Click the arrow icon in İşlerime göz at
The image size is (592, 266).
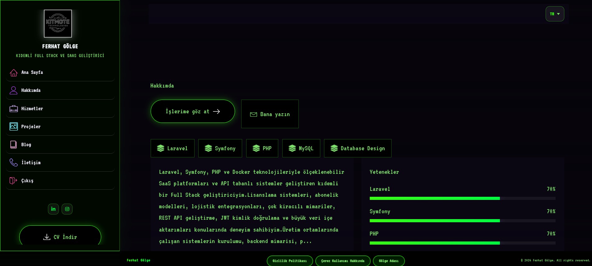217,111
